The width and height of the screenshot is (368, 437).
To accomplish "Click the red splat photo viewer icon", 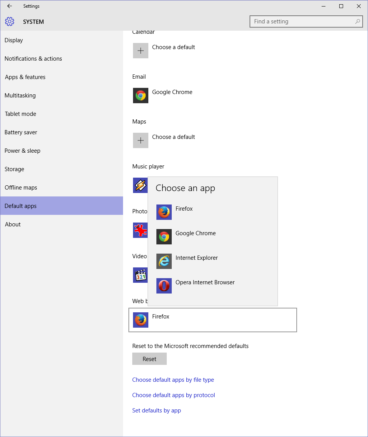I will pos(140,230).
